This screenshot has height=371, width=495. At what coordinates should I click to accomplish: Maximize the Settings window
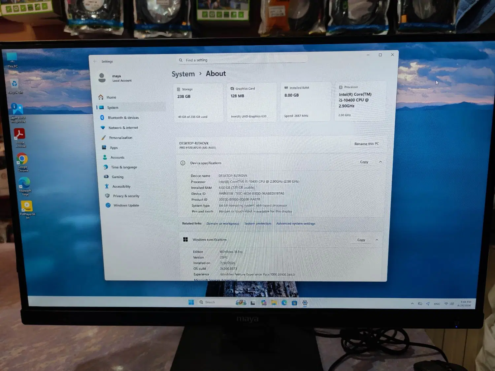pyautogui.click(x=380, y=55)
